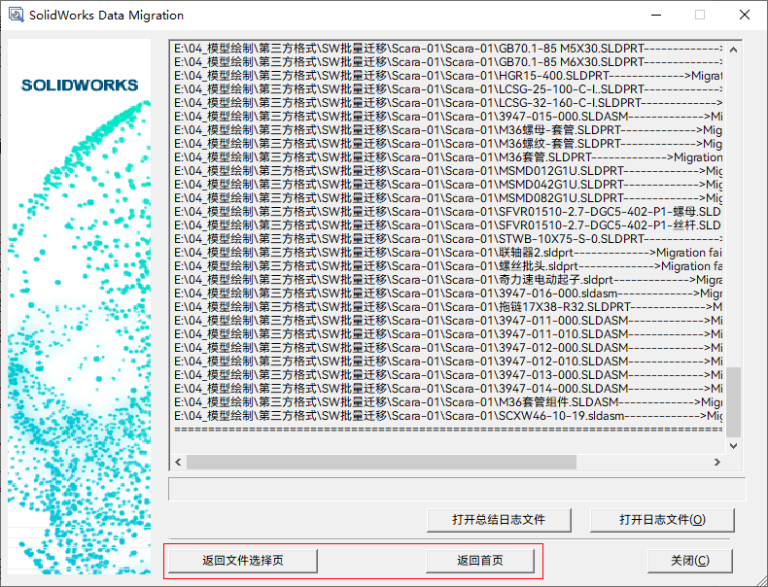The width and height of the screenshot is (768, 587).
Task: Select log line SCXW46-10-19.sldasm
Action: point(447,416)
